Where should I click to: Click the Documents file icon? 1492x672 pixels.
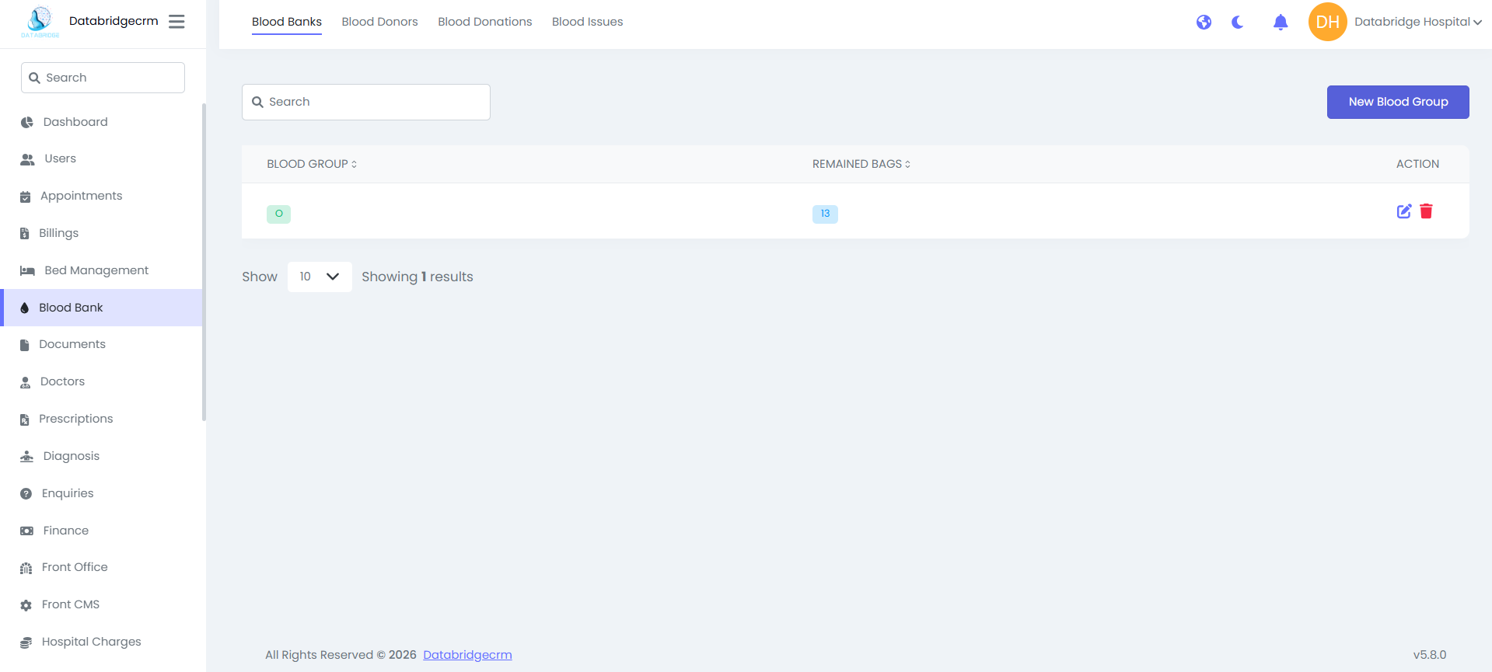25,345
